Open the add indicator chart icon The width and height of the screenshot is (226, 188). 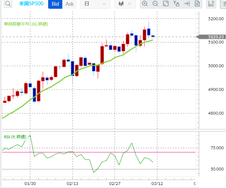pyautogui.click(x=211, y=4)
